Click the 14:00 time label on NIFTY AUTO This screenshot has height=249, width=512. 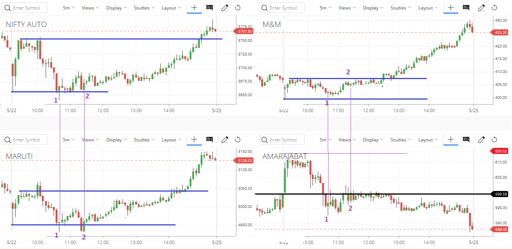[169, 111]
